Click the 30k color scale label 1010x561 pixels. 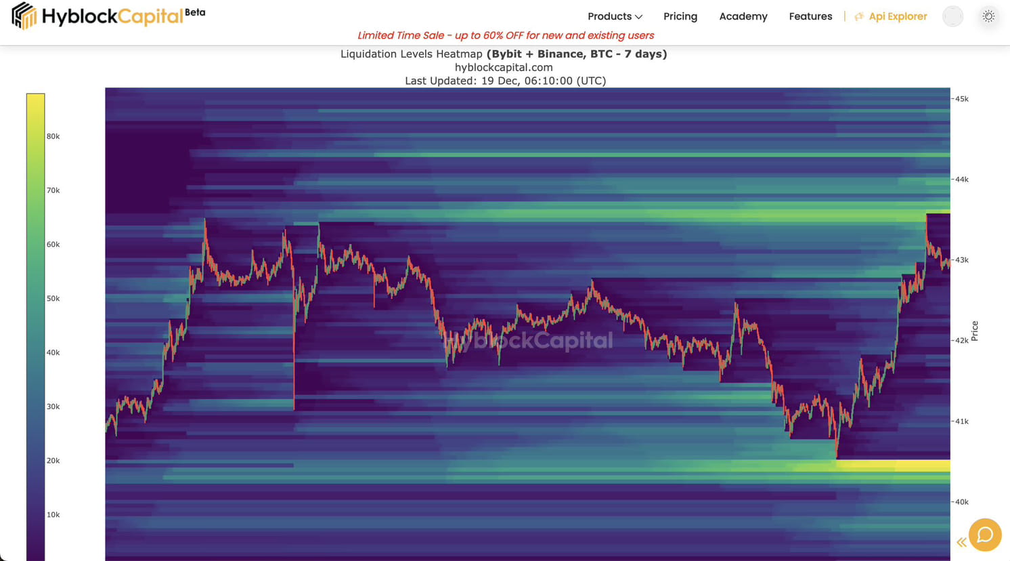[53, 407]
